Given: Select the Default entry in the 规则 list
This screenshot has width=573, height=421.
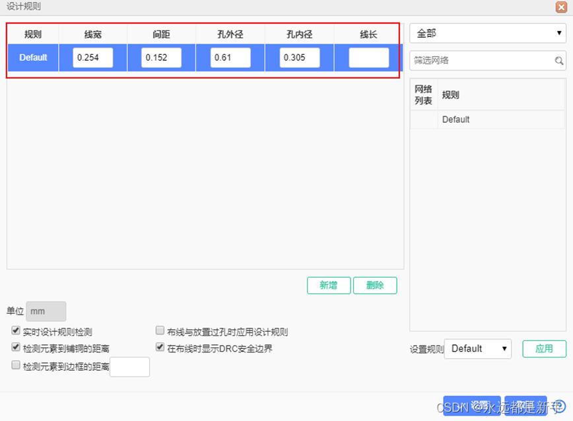Looking at the screenshot, I should click(x=456, y=120).
